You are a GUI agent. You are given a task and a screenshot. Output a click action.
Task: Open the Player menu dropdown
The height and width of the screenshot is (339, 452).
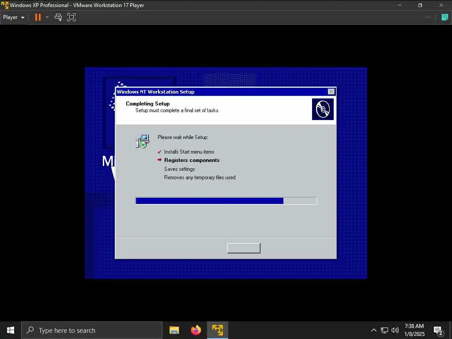[x=14, y=17]
